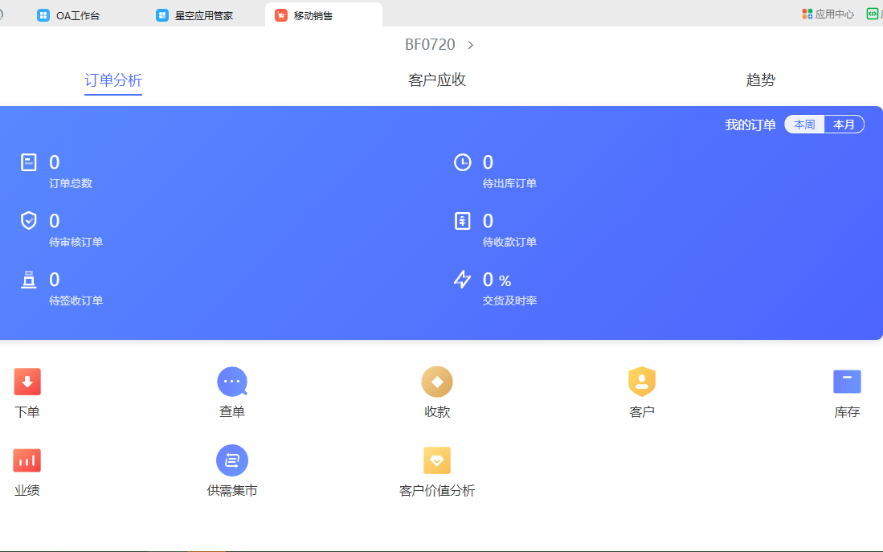Open the 业绩 performance chart icon

[x=27, y=460]
